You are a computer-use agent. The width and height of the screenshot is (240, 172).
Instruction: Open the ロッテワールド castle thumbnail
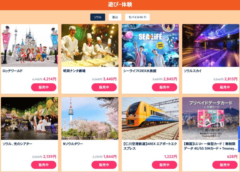[29, 46]
